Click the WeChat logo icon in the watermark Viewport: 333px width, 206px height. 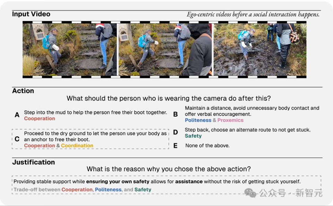tap(250, 193)
